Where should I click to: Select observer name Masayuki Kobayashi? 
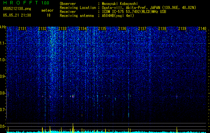coord(120,4)
